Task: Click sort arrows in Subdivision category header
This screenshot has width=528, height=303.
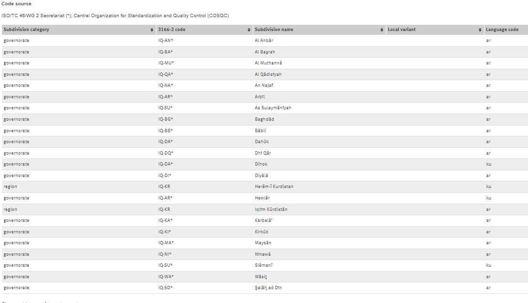Action: click(x=152, y=30)
